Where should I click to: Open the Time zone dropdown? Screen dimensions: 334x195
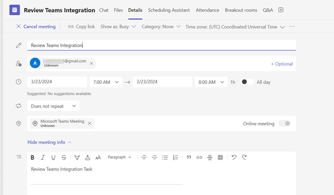click(x=235, y=27)
